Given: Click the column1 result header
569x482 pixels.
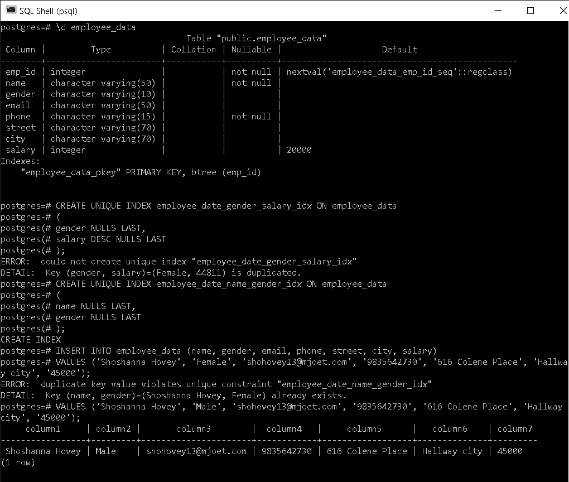Looking at the screenshot, I should pyautogui.click(x=43, y=428).
